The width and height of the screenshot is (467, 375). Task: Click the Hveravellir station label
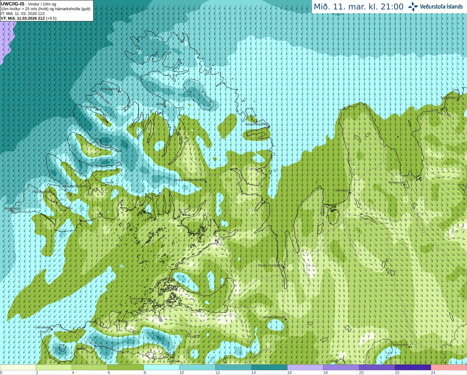(401, 344)
